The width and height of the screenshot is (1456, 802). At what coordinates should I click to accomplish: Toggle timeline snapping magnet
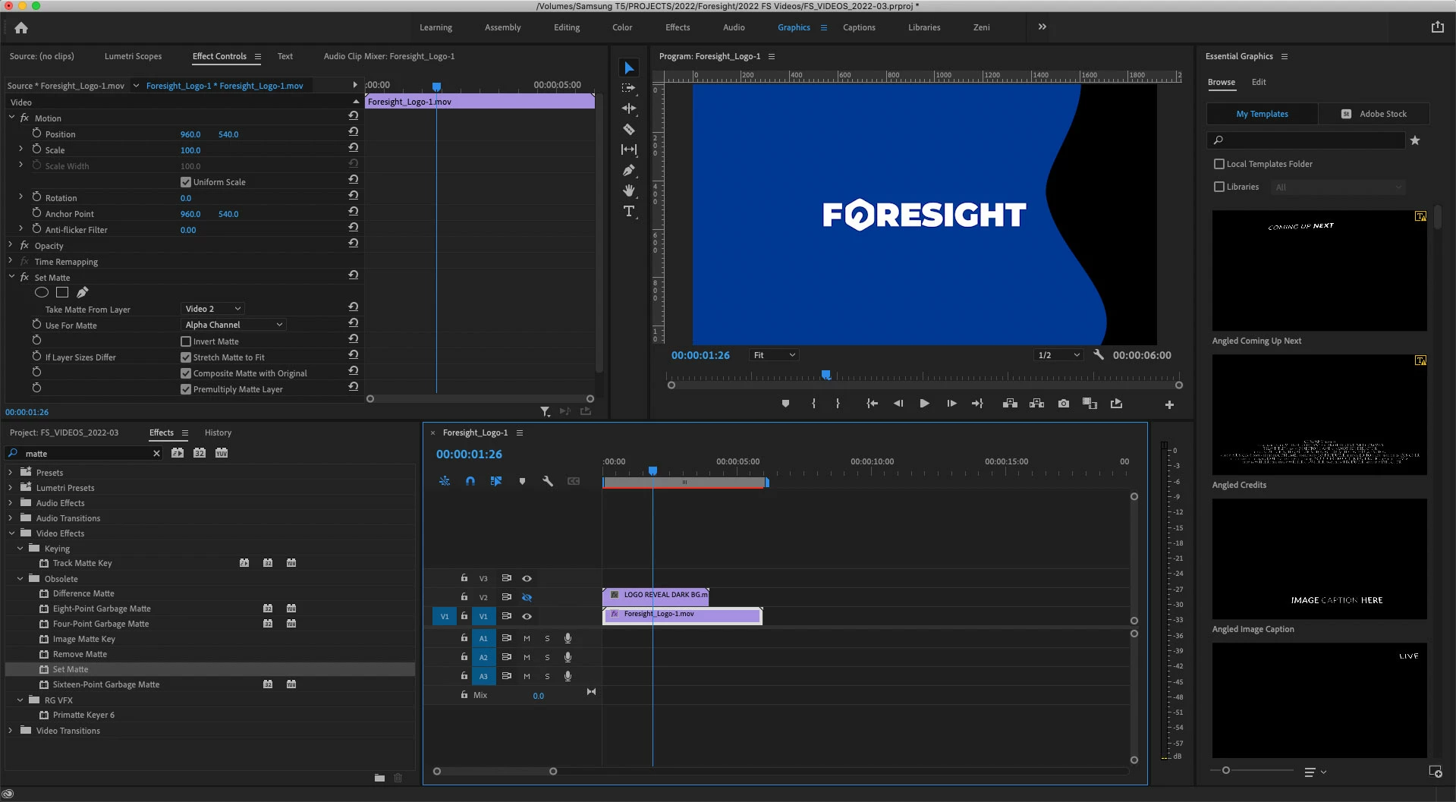click(x=470, y=481)
